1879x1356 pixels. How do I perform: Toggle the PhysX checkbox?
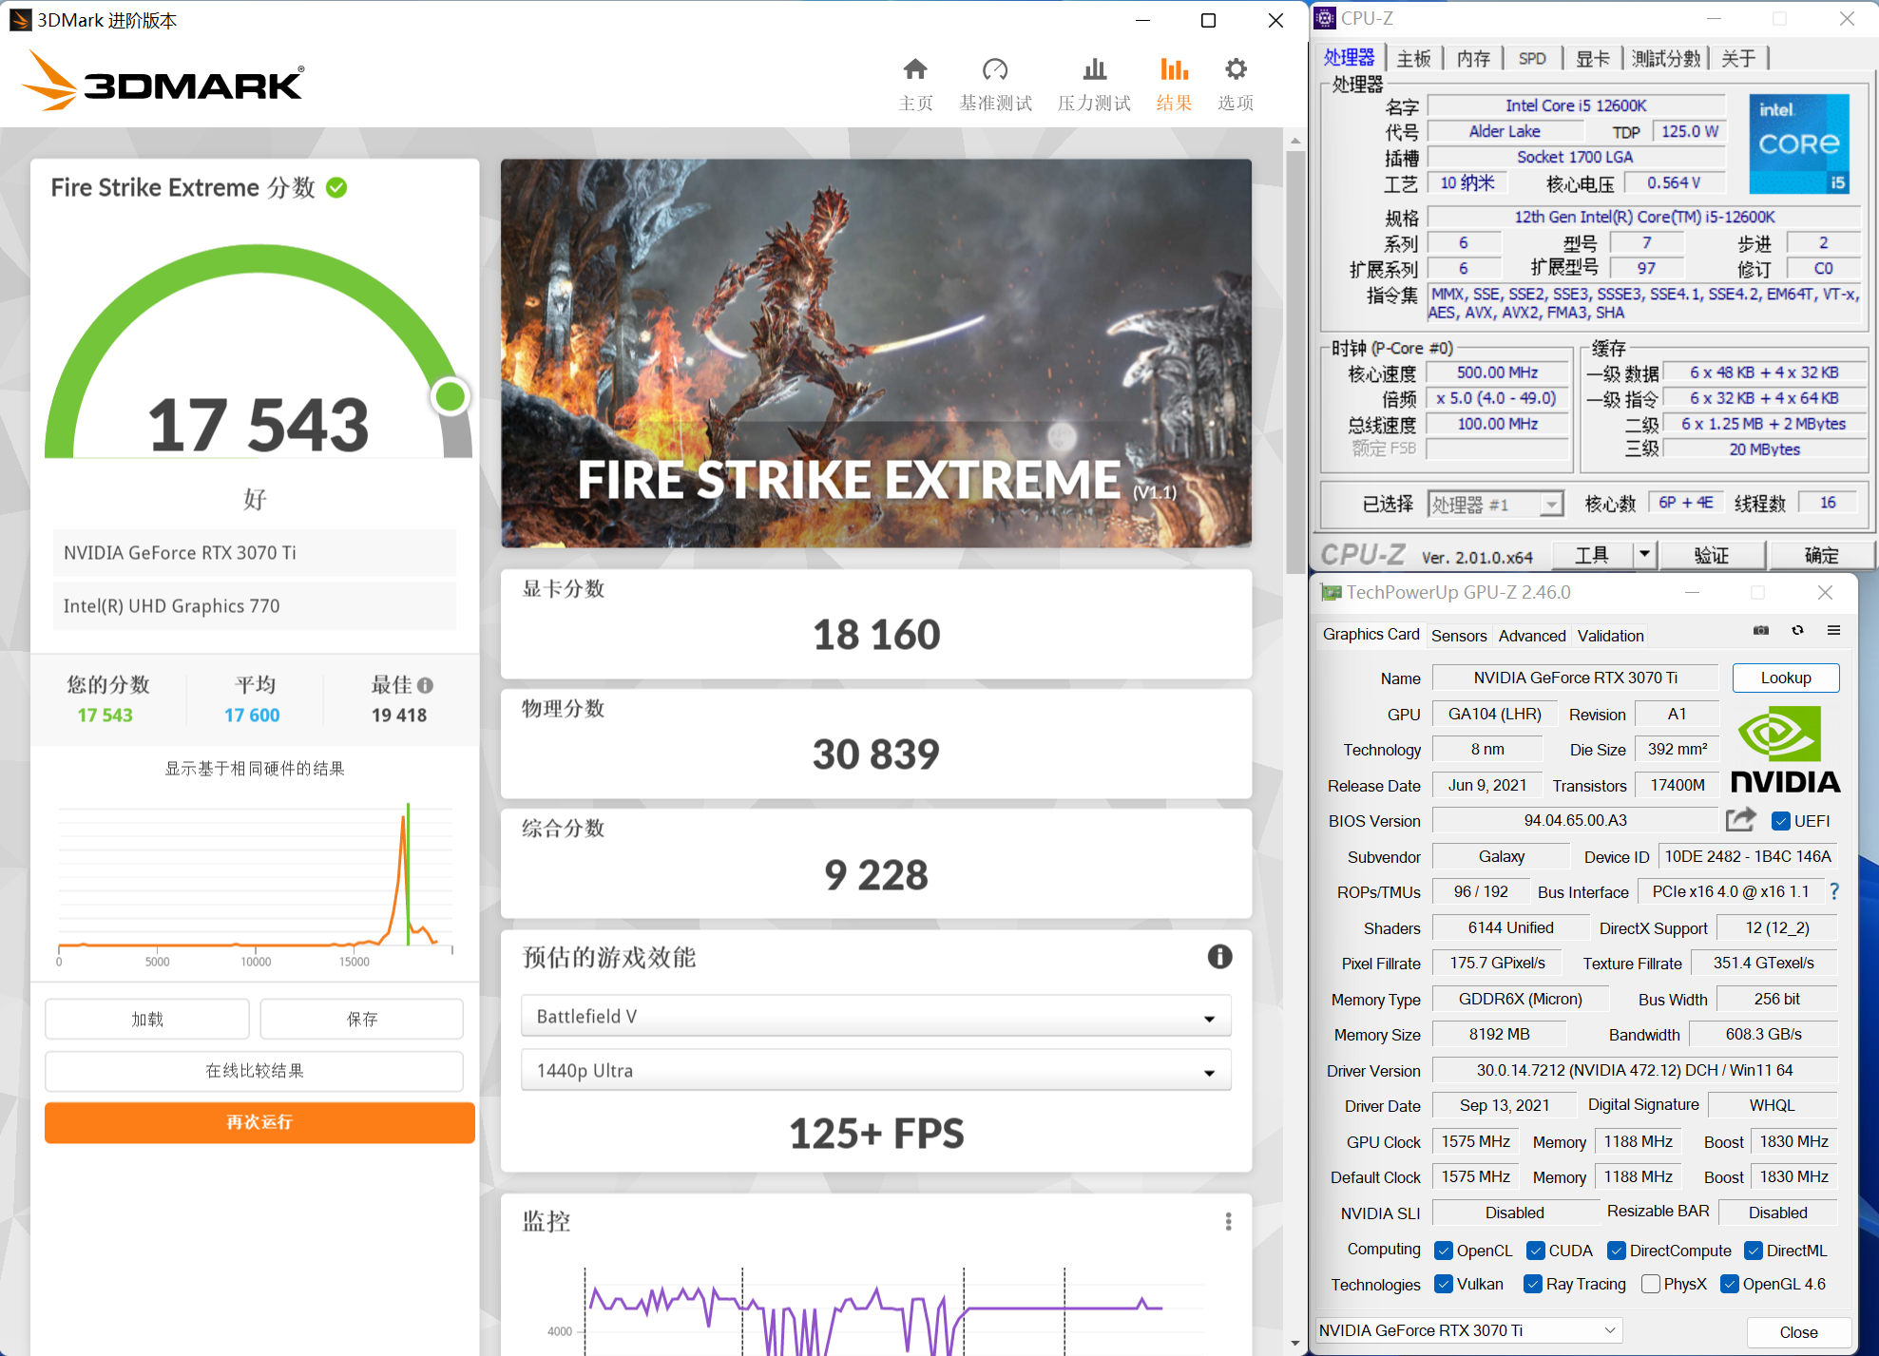[1651, 1284]
